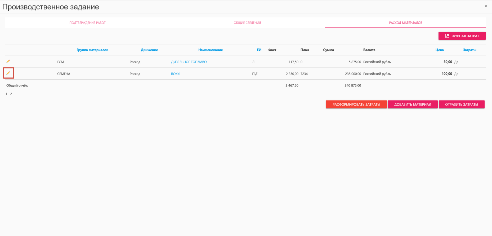Open the Общие сведения tab
Viewport: 492px width, 236px height.
tap(247, 23)
